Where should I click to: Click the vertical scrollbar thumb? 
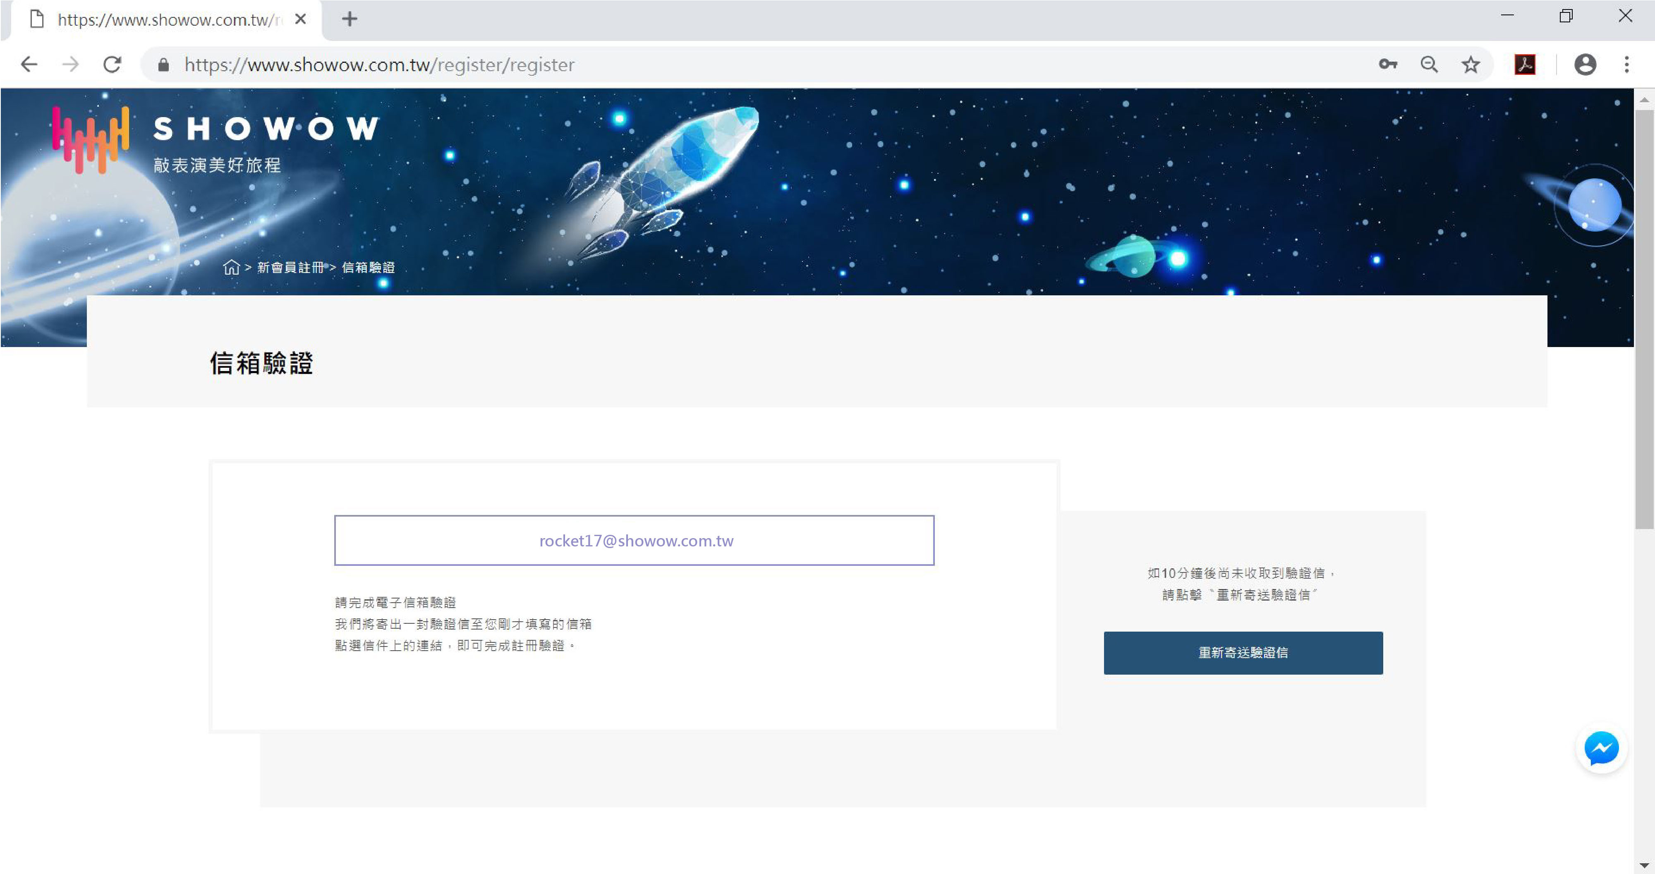(1644, 319)
